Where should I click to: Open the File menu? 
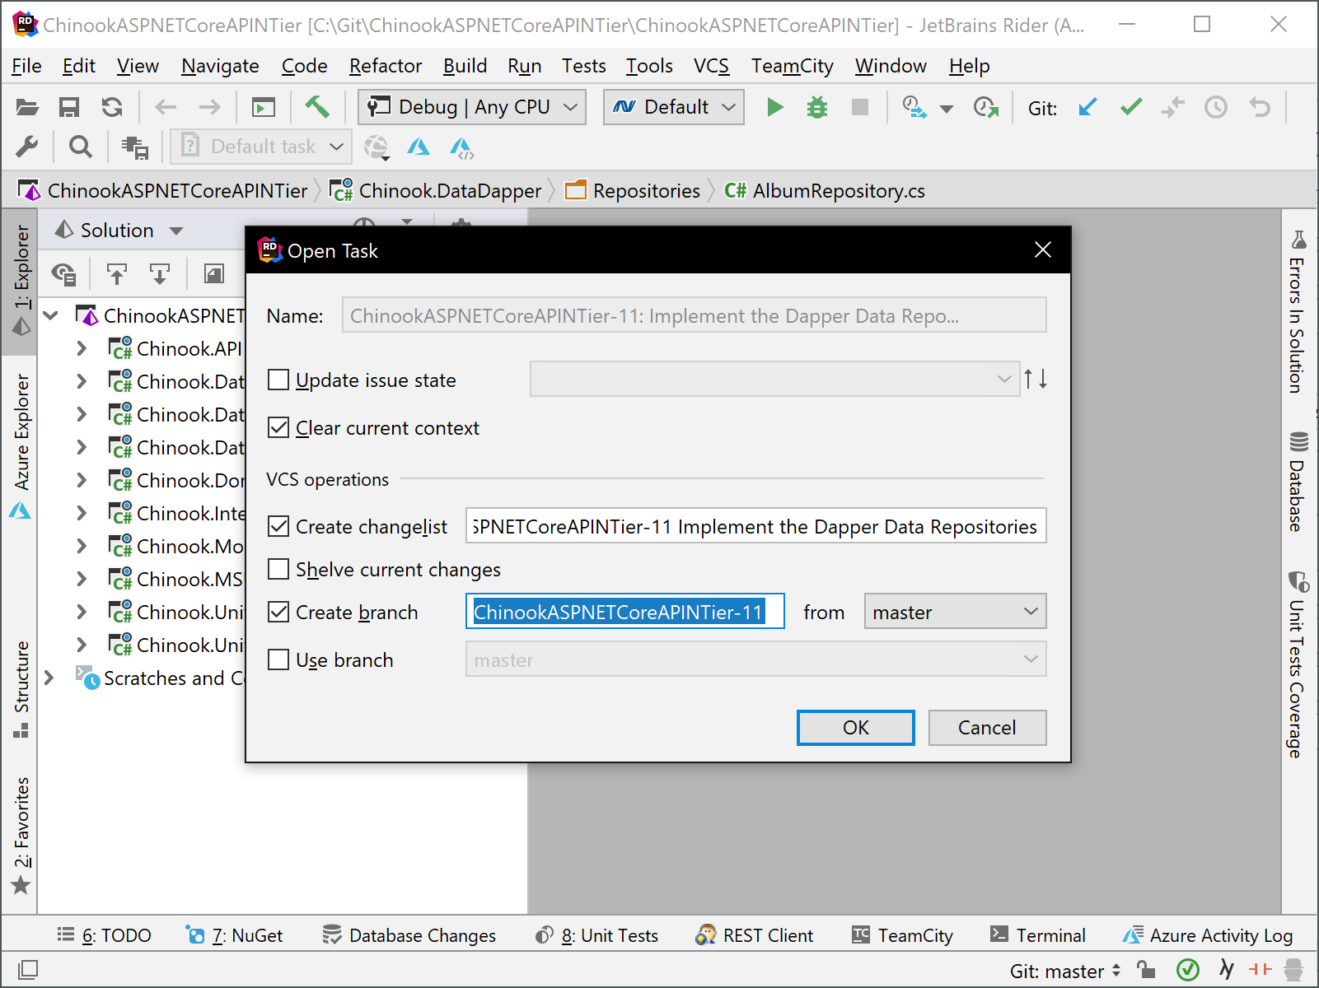pyautogui.click(x=26, y=66)
